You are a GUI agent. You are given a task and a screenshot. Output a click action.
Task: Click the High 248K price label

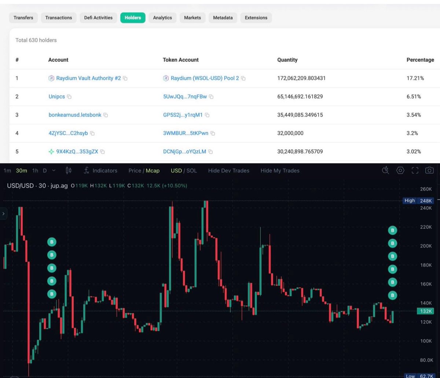tap(418, 201)
